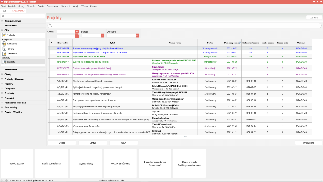Click the Utwórz zadanie quick-launch tile
The image size is (323, 182).
(x=17, y=163)
